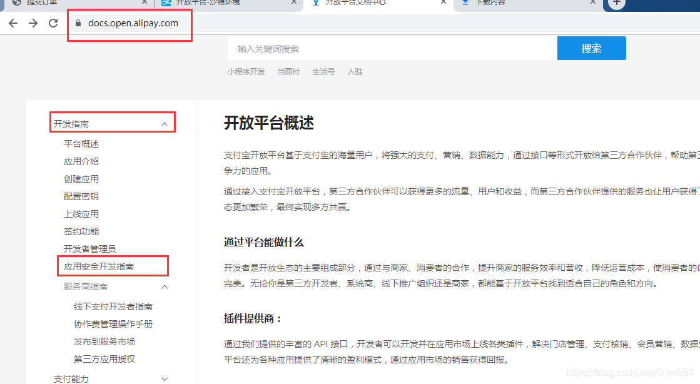The image size is (700, 384).
Task: Open the 小程序开发 quick link
Action: click(x=246, y=72)
